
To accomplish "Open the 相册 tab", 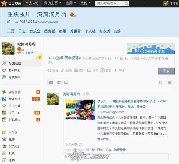I will 62,31.
